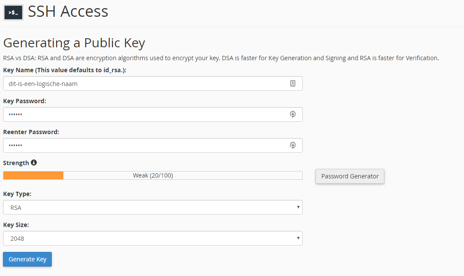464x276 pixels.
Task: Click the Reenter Password label
Action: [31, 132]
